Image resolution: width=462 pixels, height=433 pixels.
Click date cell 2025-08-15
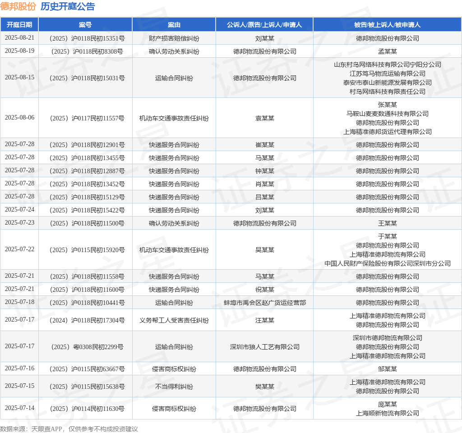coord(19,77)
